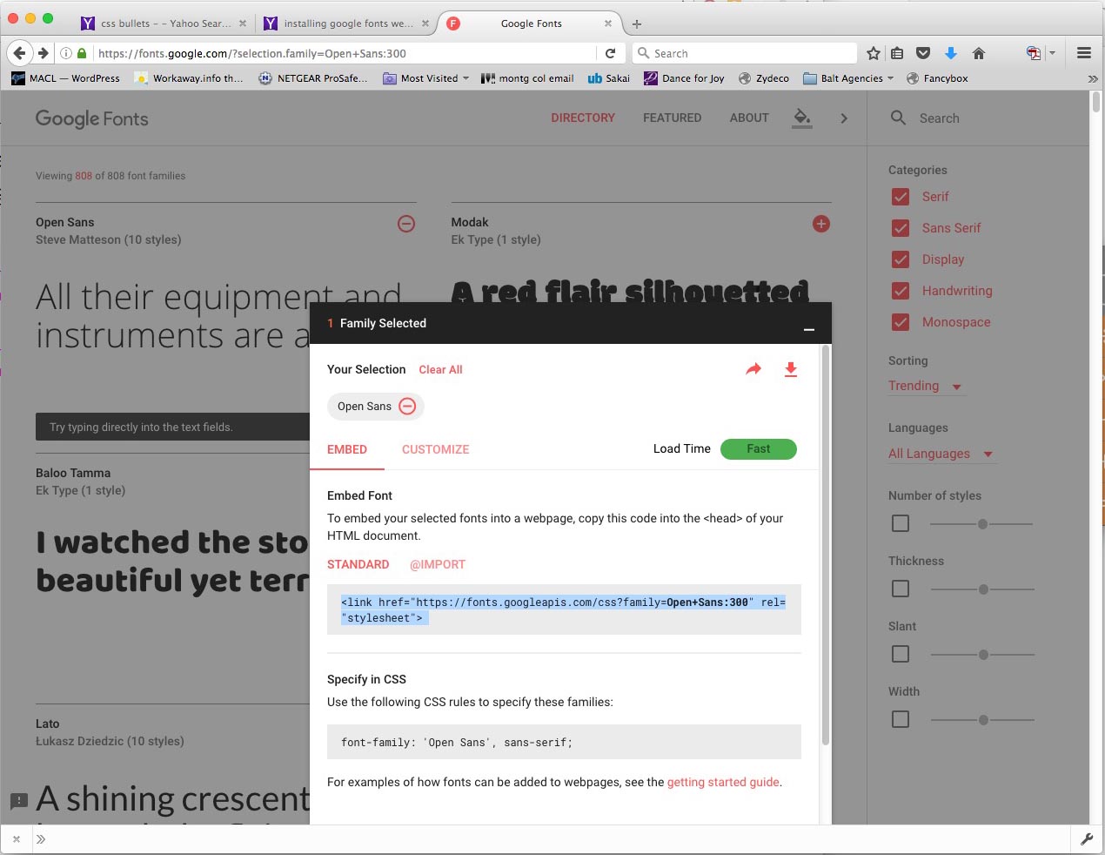Uncheck the Display category

click(x=901, y=259)
